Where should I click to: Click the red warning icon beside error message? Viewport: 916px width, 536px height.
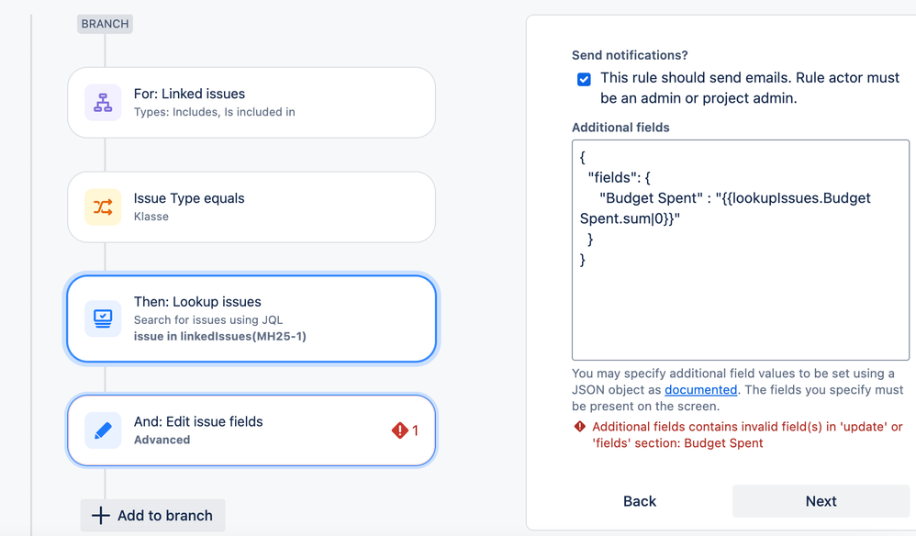point(579,427)
